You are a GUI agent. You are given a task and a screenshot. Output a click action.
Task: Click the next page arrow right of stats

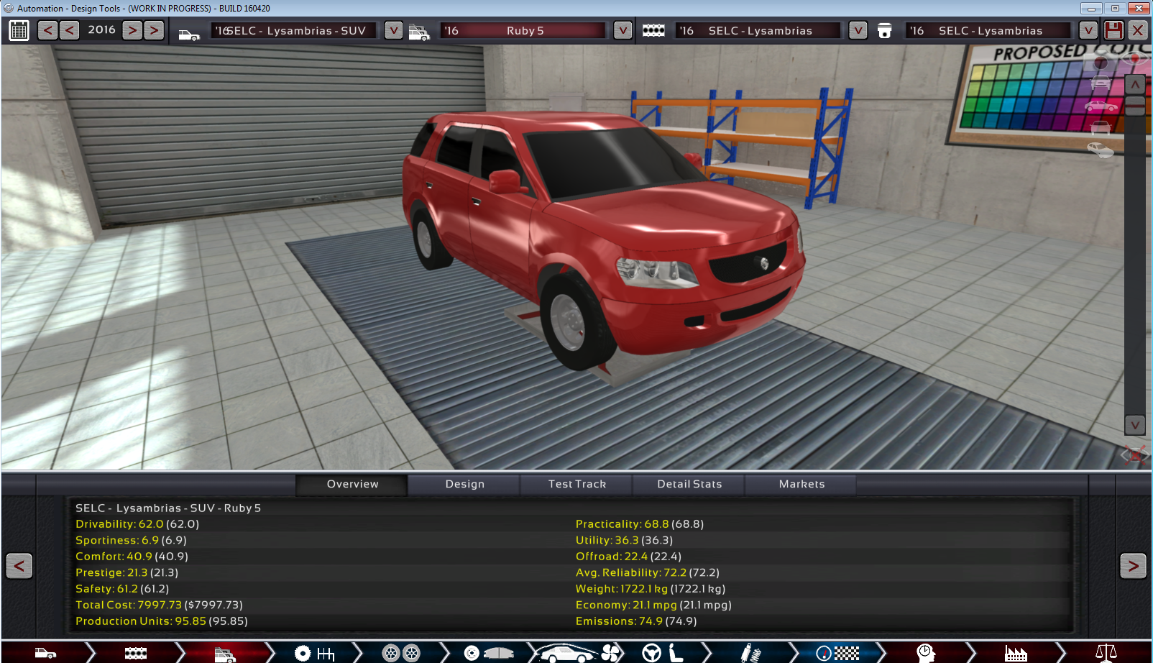1133,566
